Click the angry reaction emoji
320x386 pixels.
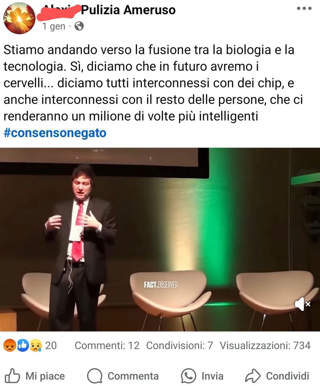click(x=9, y=345)
